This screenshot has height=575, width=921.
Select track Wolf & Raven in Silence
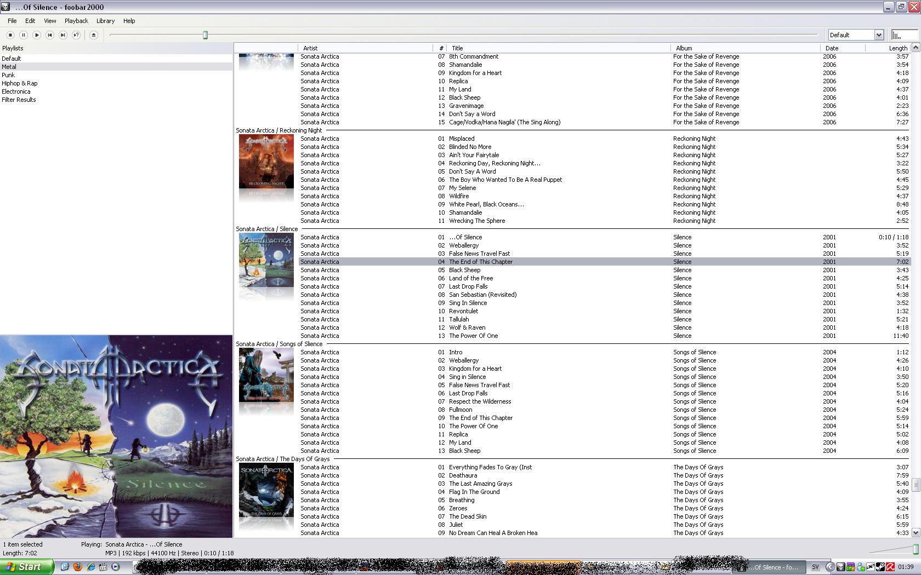(x=467, y=327)
